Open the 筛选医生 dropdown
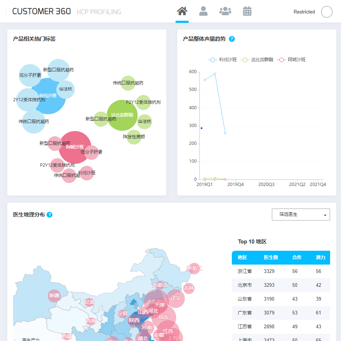The height and width of the screenshot is (341, 341). point(301,214)
